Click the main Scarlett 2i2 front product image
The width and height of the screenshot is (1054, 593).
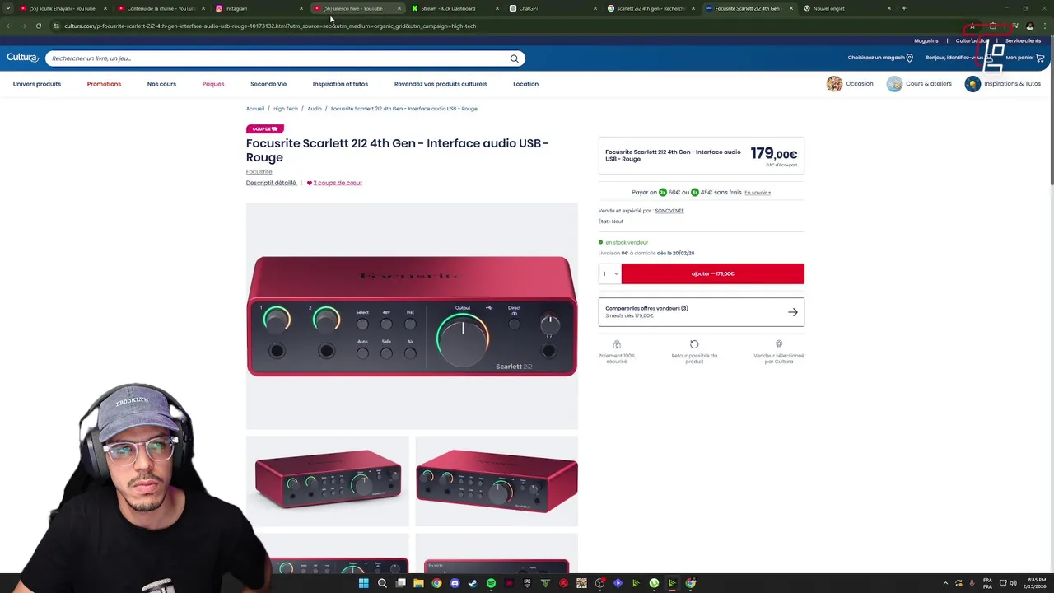click(x=412, y=316)
